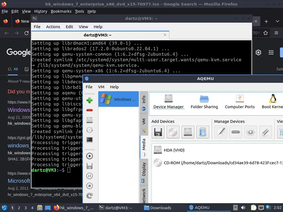The image size is (283, 212).
Task: Click the taskbar volume speaker icon
Action: click(243, 208)
